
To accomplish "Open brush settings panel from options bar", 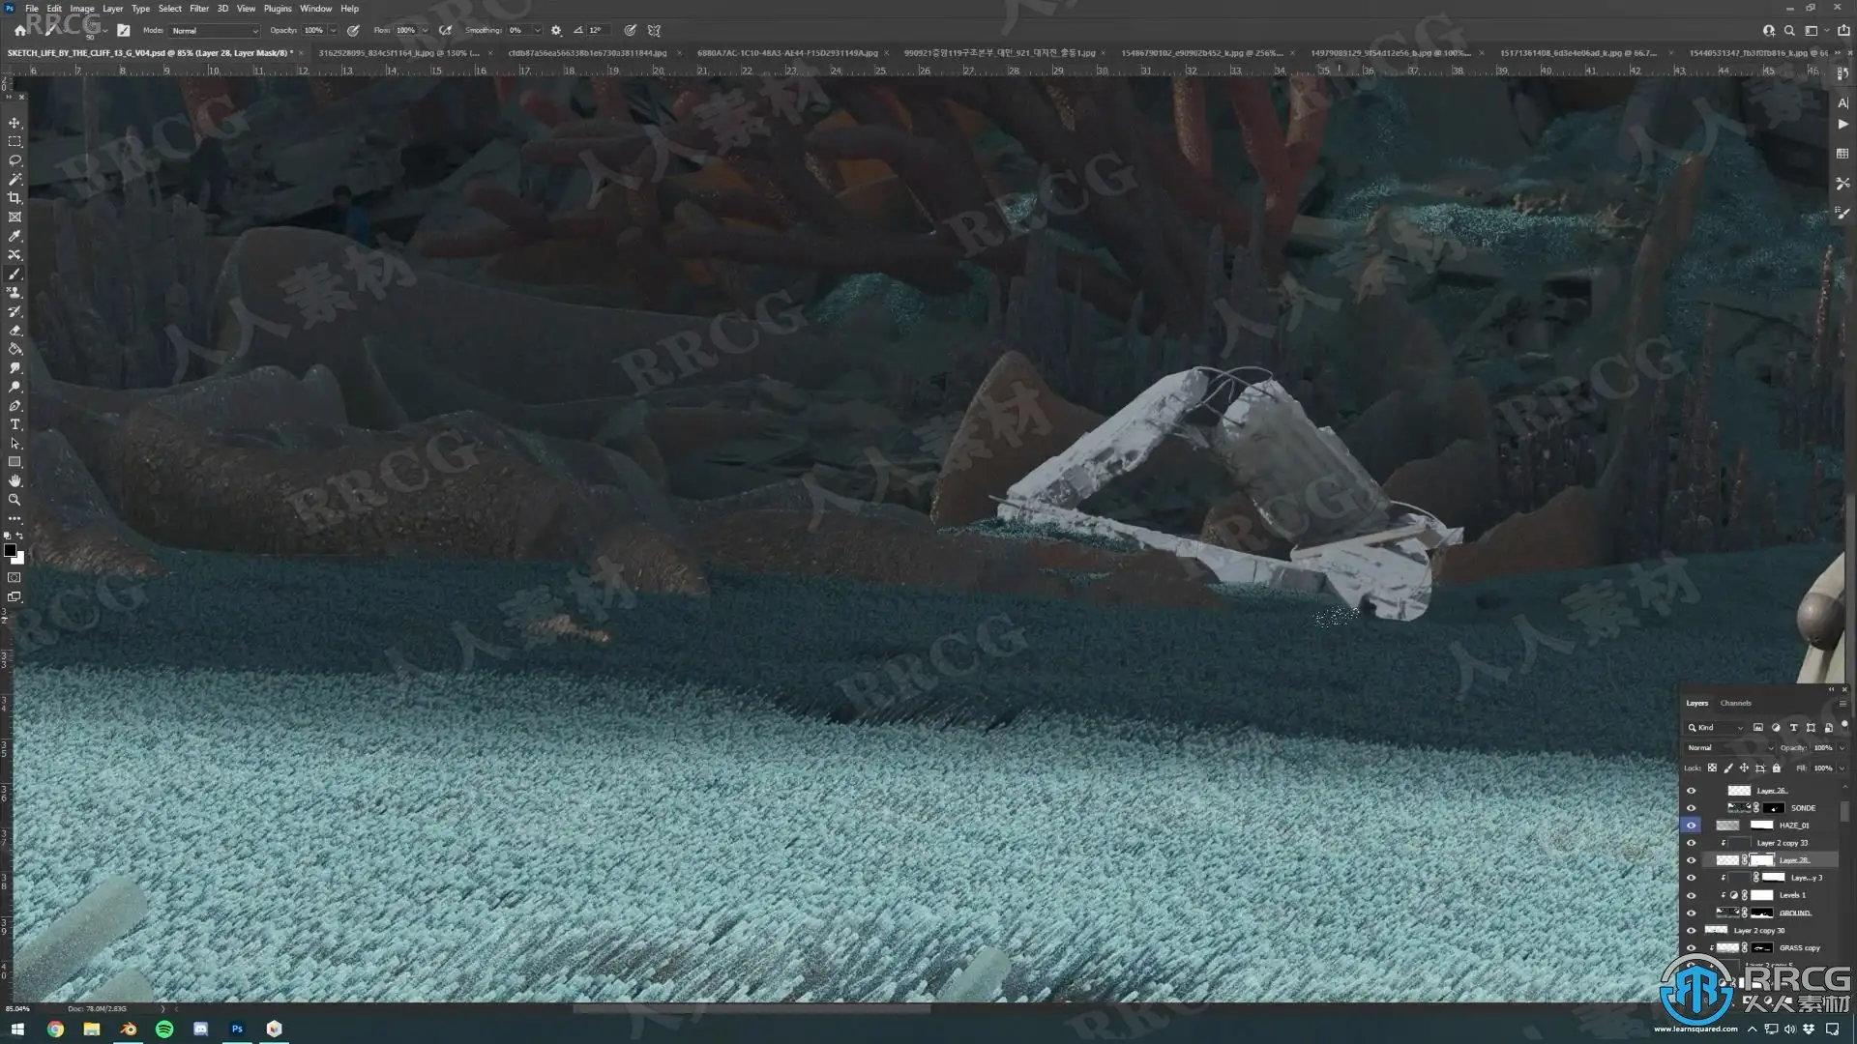I will [x=124, y=30].
